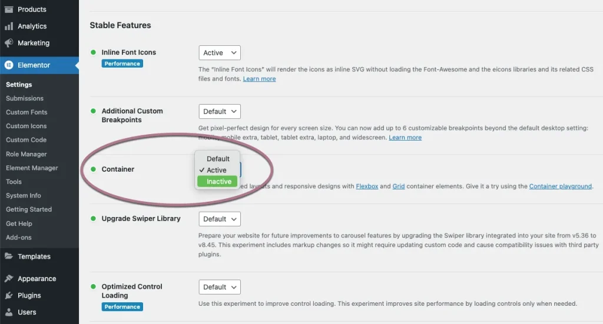Click the Elementor logo icon
The image size is (603, 324).
(9, 65)
